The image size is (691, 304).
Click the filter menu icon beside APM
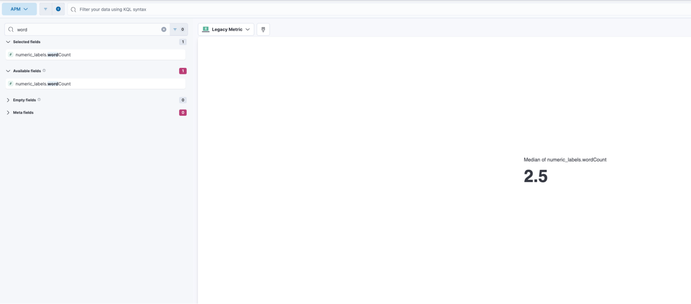(46, 9)
